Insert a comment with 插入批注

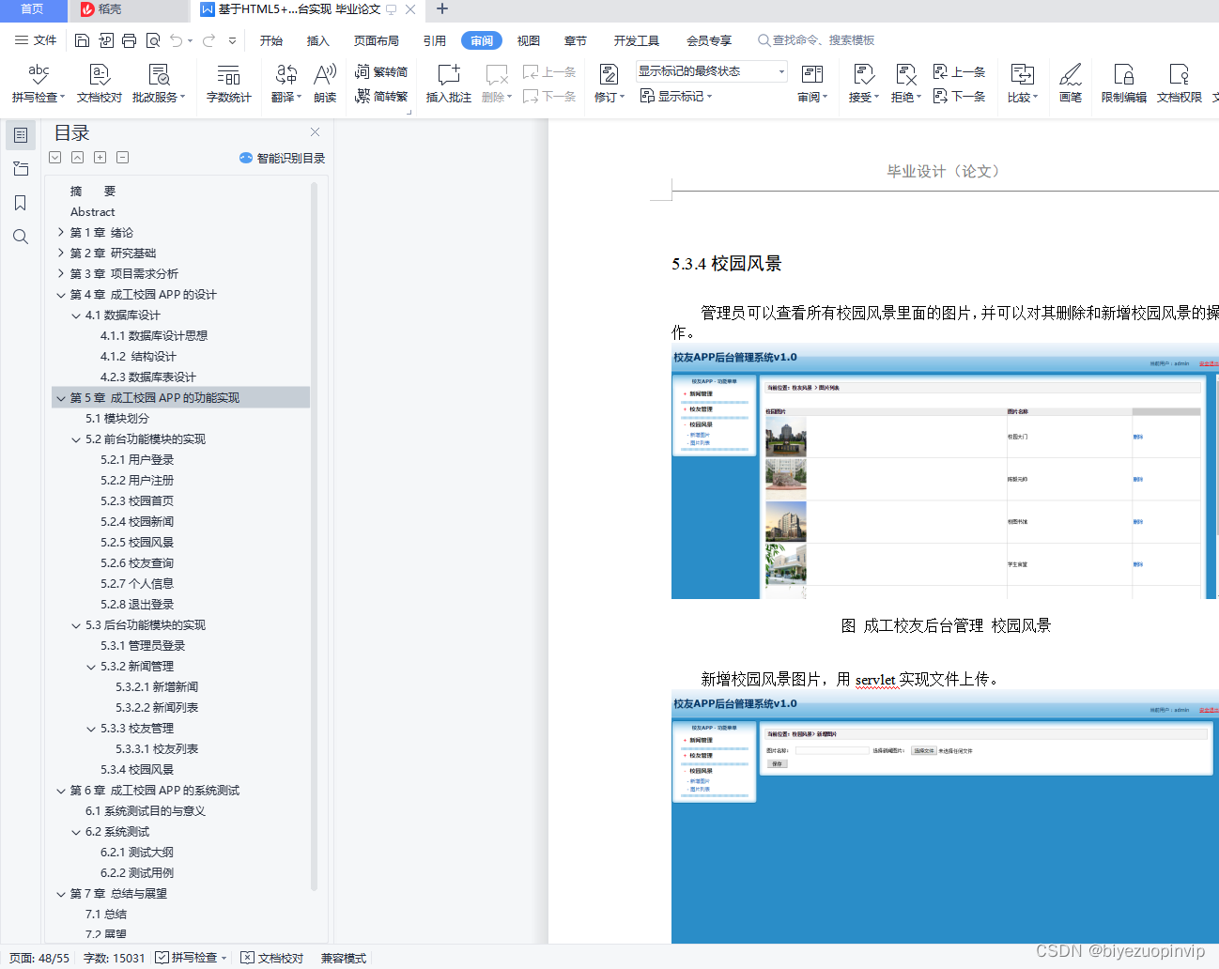[448, 83]
